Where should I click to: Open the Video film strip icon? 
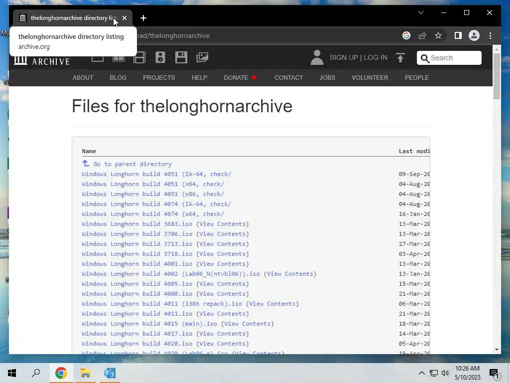[139, 57]
